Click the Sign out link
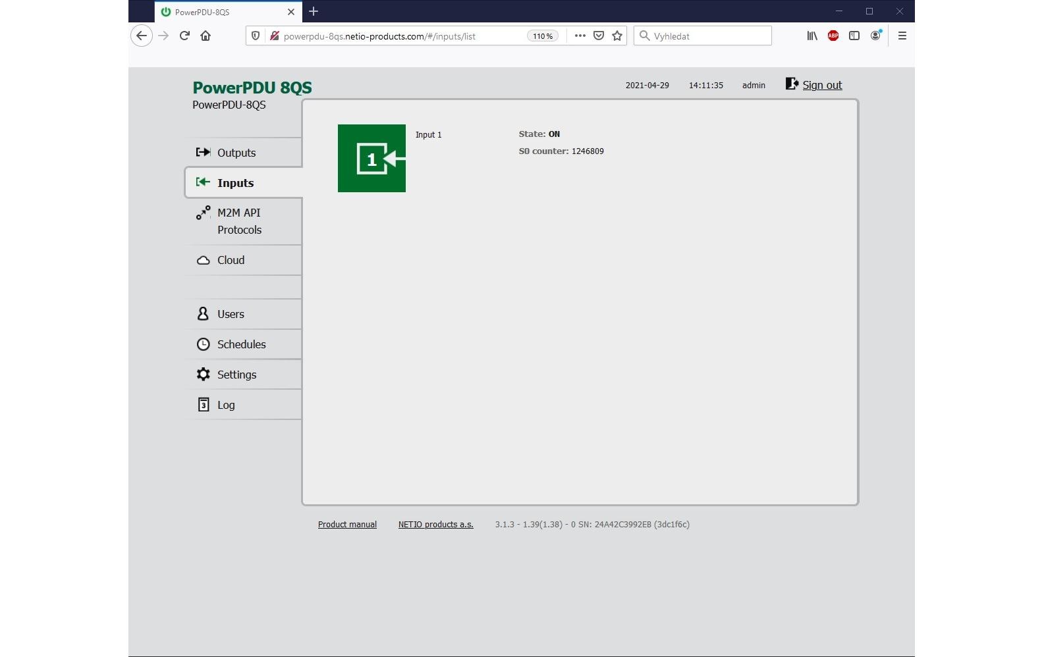Screen dimensions: 1044x657 pyautogui.click(x=822, y=85)
